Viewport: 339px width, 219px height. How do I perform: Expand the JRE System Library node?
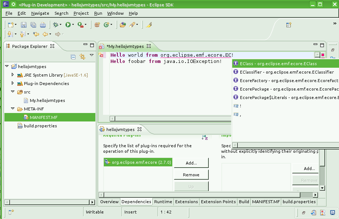point(13,75)
